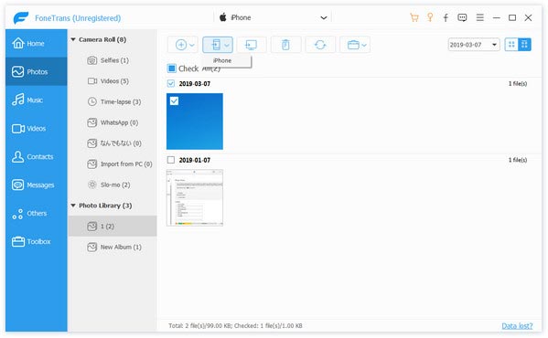Open Slo-mo (2) album
The height and width of the screenshot is (338, 548).
(x=113, y=185)
